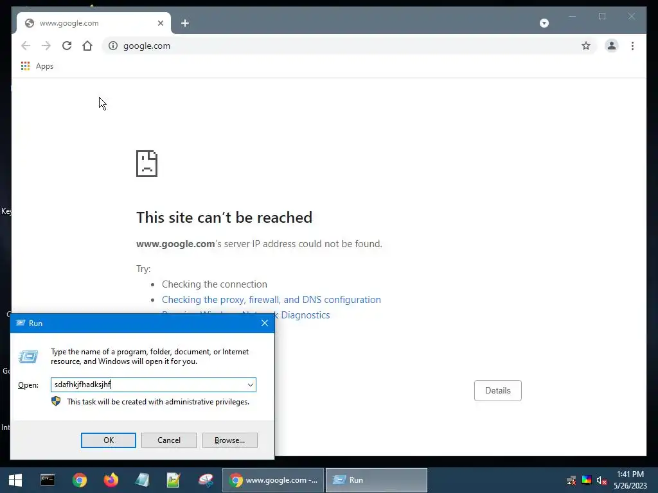
Task: Open a new Chrome tab
Action: point(185,23)
